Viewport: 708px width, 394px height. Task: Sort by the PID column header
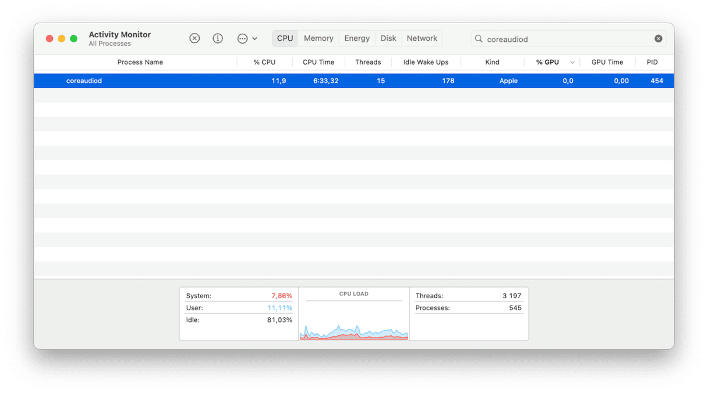(x=652, y=62)
